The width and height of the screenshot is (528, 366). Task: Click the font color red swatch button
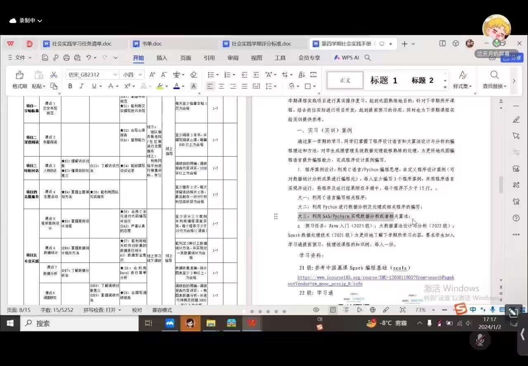177,86
